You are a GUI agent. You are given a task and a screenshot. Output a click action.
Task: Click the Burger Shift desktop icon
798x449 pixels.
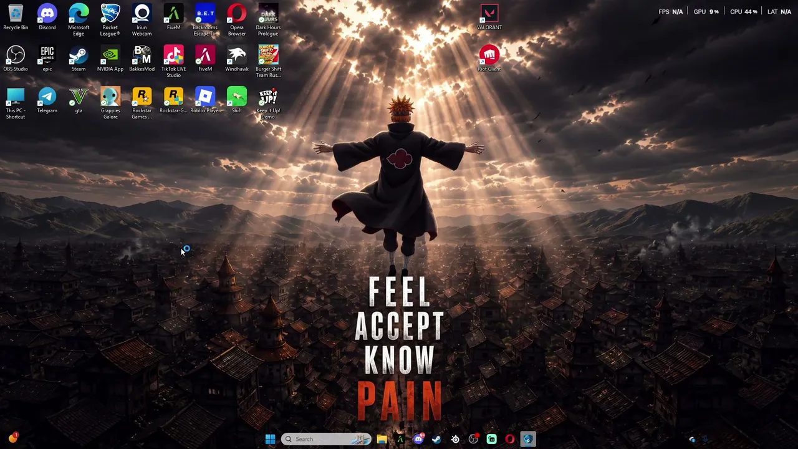point(268,62)
